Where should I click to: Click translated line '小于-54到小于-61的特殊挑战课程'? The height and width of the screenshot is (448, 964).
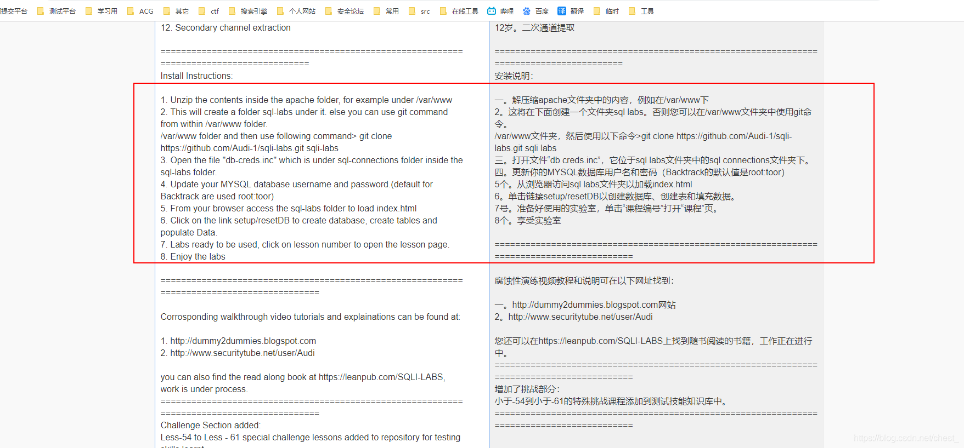[612, 401]
